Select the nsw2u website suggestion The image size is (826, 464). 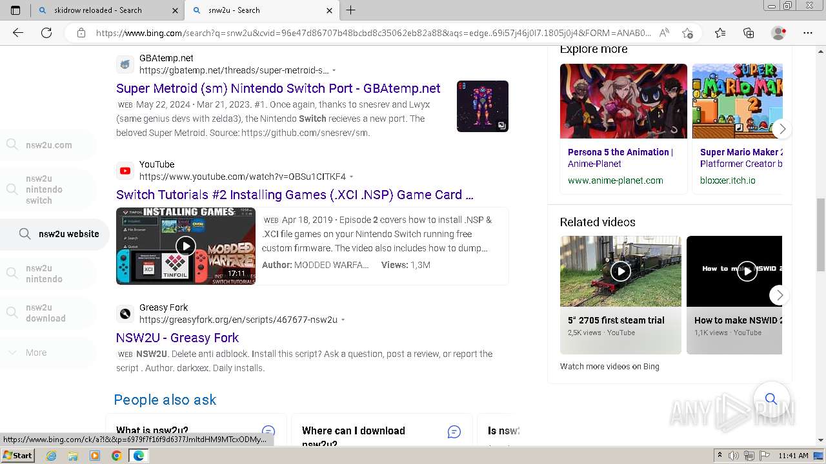pyautogui.click(x=55, y=234)
